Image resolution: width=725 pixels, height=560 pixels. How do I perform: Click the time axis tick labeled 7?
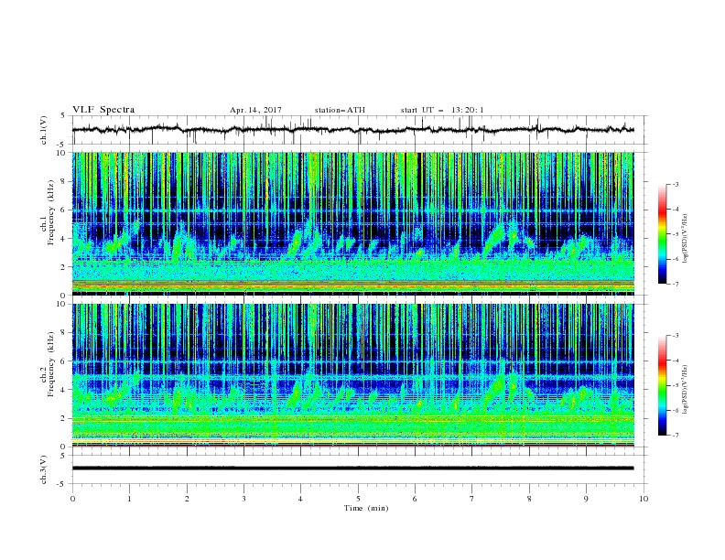(472, 499)
